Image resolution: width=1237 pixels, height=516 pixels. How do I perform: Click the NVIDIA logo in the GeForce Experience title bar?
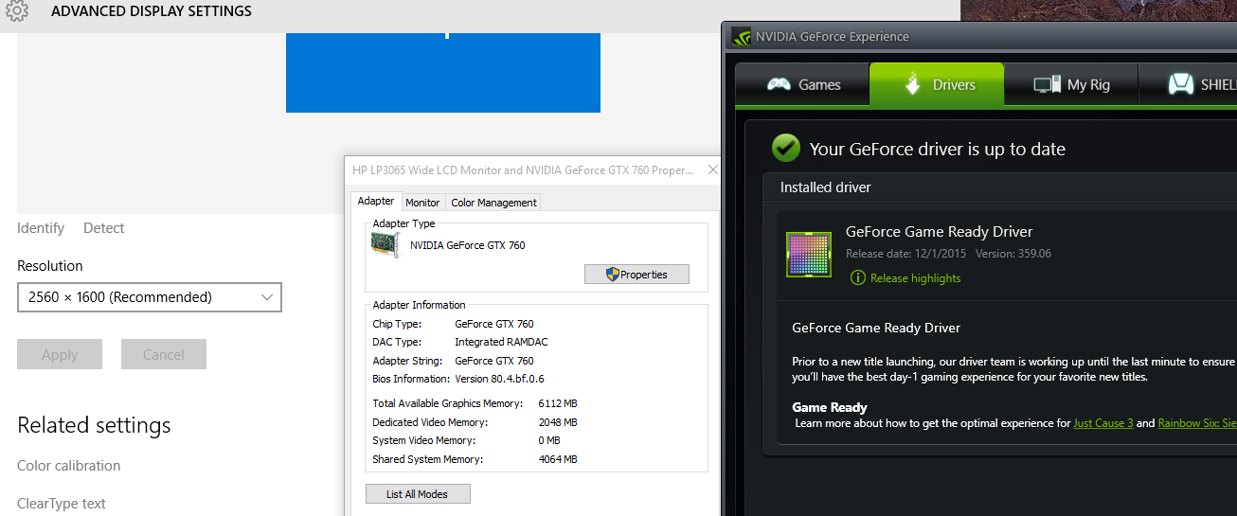tap(742, 36)
